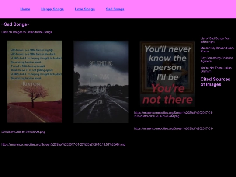Click 'List of Sad Songs from left to right' text
Viewport: 236px width, 177px height.
[x=215, y=40]
